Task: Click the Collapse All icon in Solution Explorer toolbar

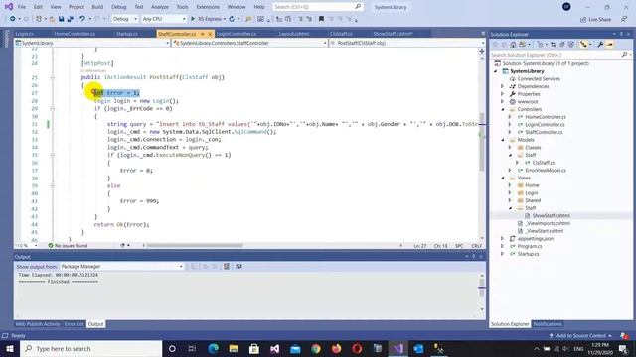Action: (x=562, y=45)
